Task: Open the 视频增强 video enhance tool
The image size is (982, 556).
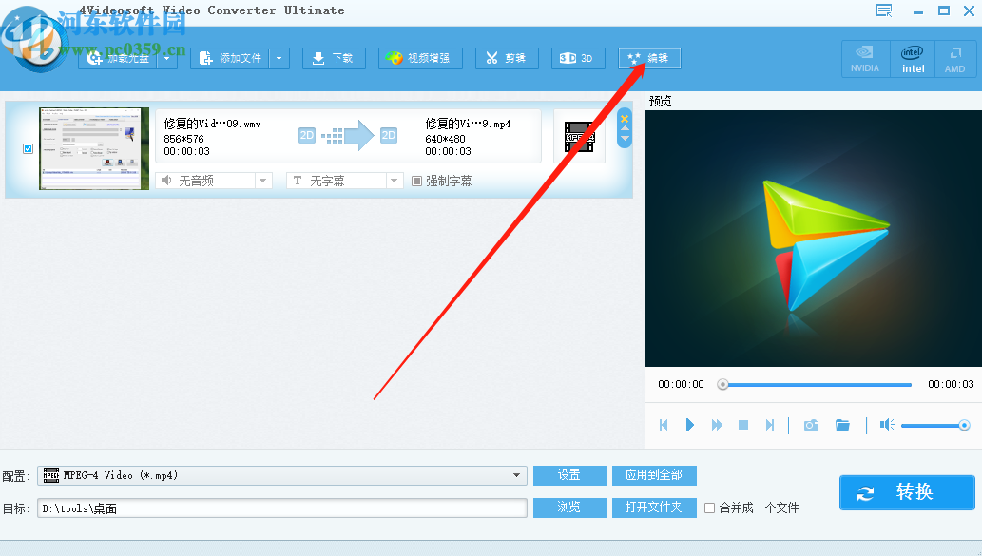Action: point(420,58)
